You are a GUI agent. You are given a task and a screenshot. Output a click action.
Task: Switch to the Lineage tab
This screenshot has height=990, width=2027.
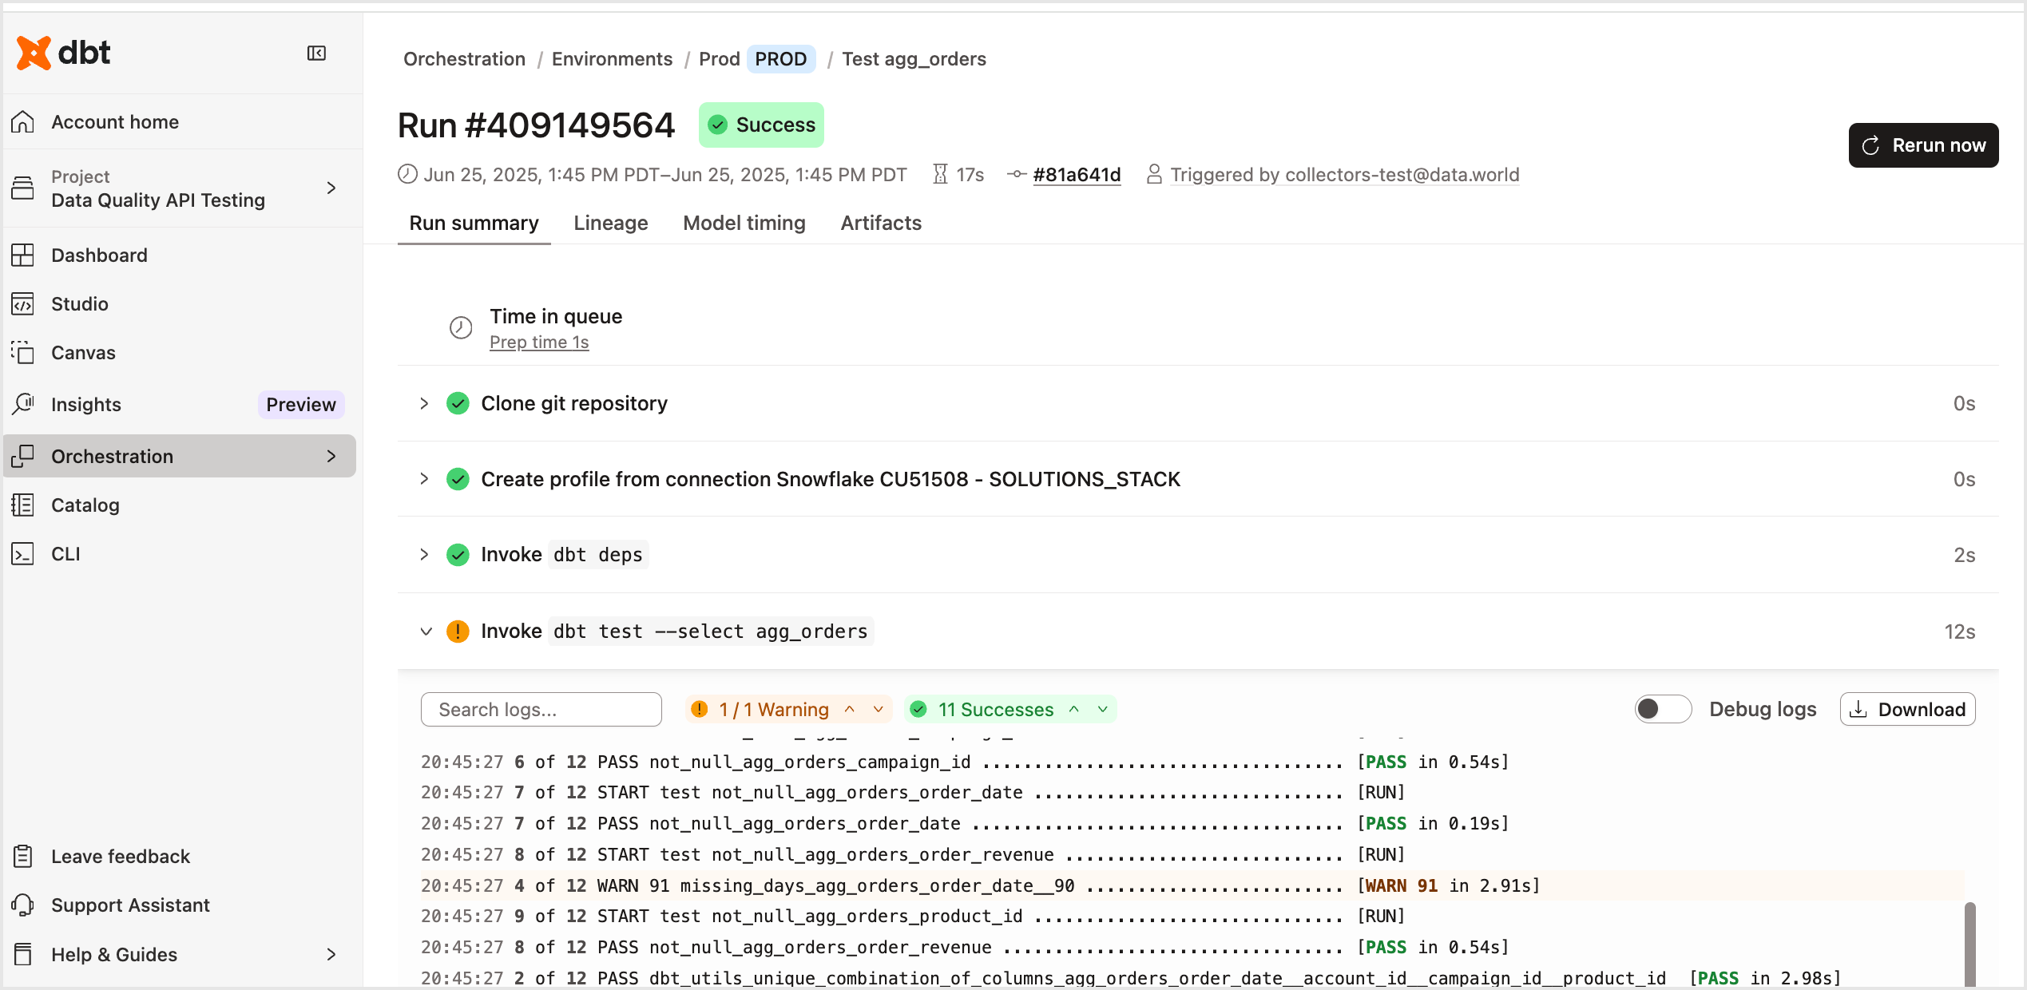(610, 223)
